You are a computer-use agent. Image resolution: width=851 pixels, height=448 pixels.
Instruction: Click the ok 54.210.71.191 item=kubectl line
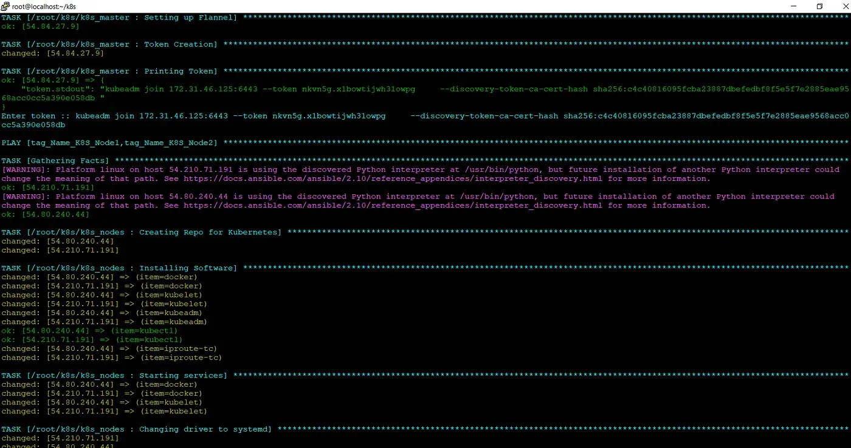pos(92,339)
